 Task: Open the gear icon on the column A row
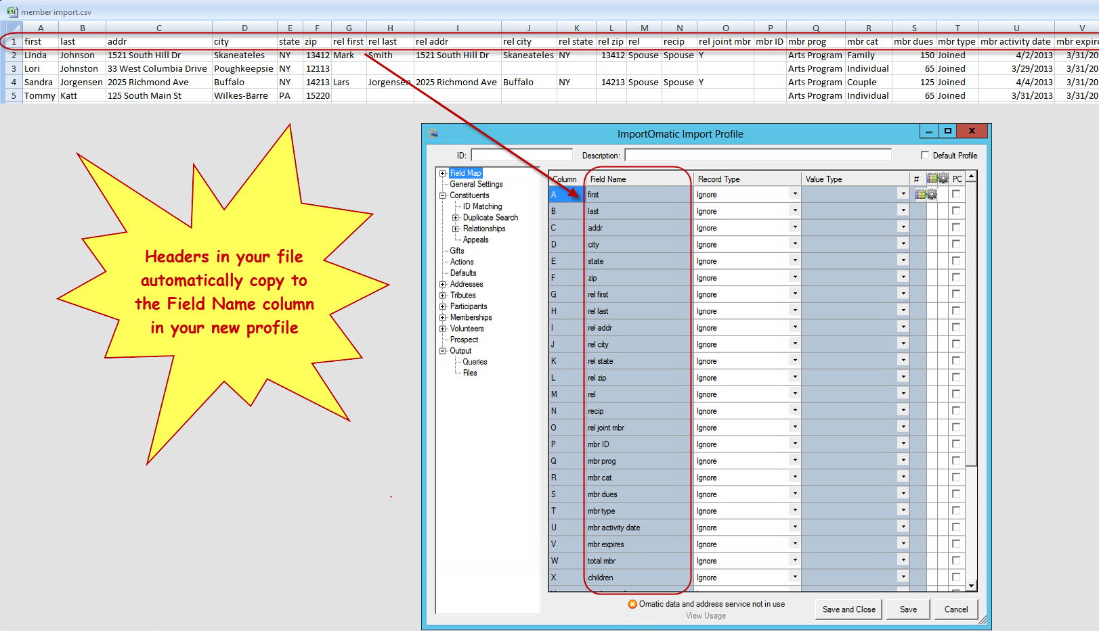932,194
